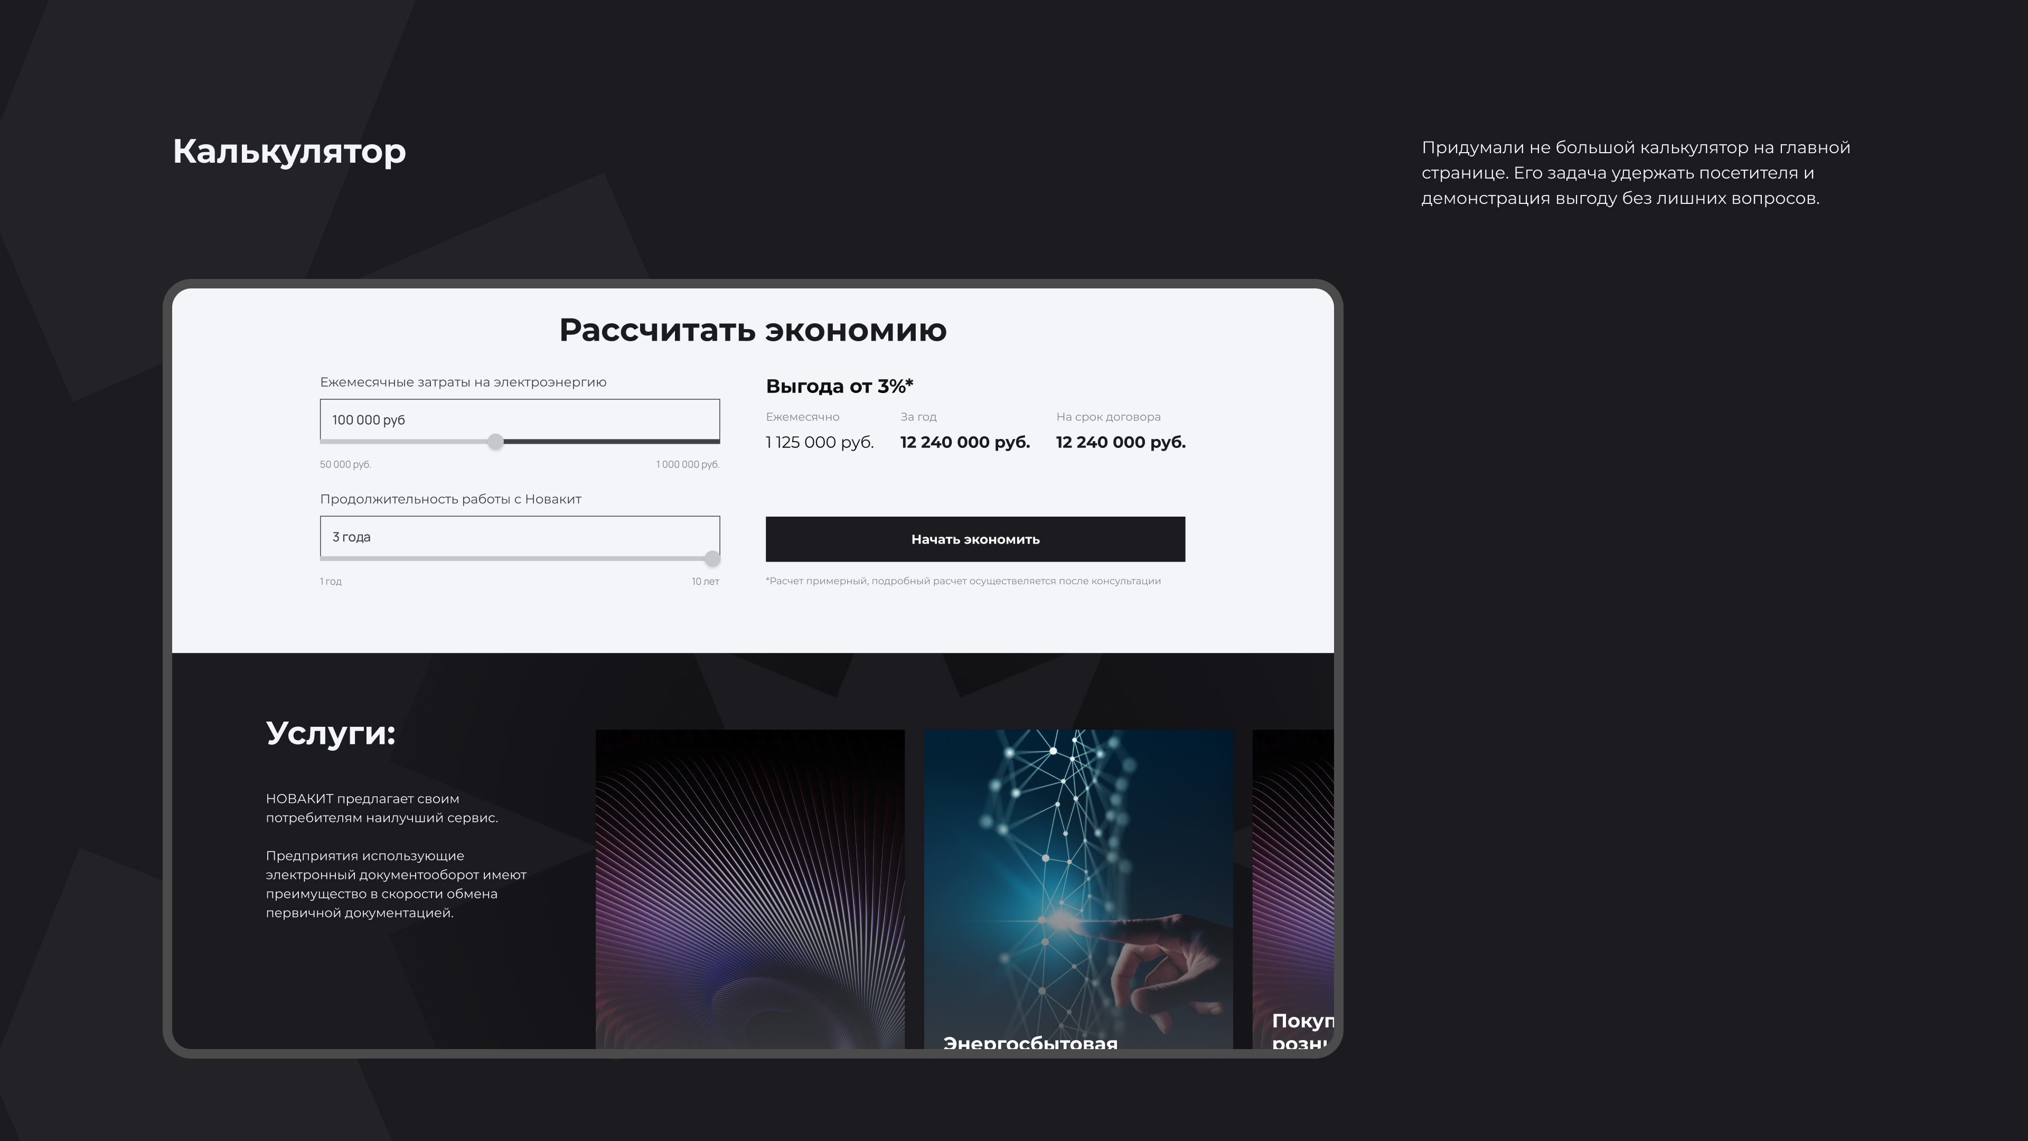This screenshot has height=1141, width=2028.
Task: Open the partially visible 'Покуп' service card
Action: point(1293,889)
